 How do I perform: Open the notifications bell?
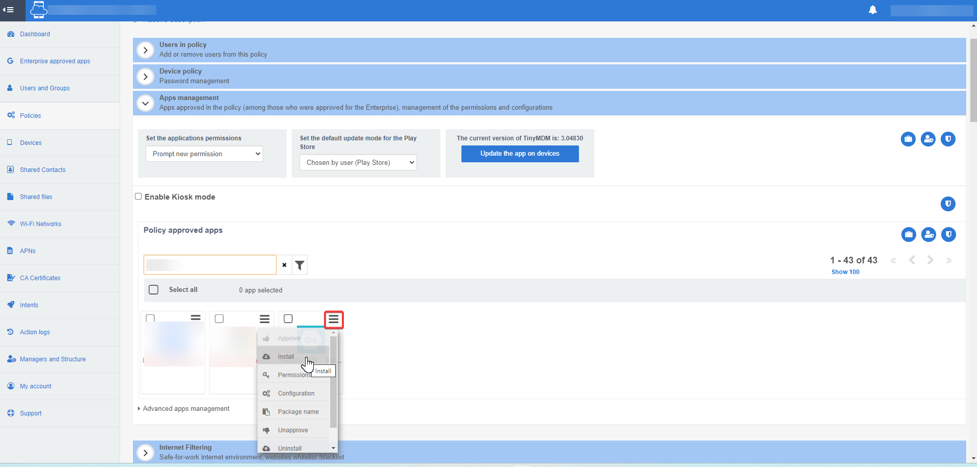(873, 10)
